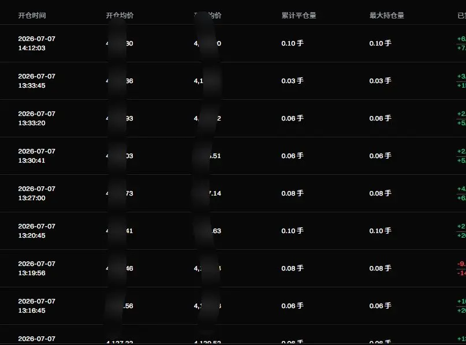
Task: Click the 最大持仓量 column header
Action: pyautogui.click(x=387, y=16)
